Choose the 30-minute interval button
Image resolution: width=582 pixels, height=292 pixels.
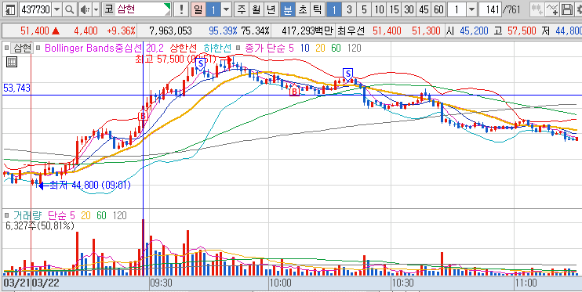[409, 9]
